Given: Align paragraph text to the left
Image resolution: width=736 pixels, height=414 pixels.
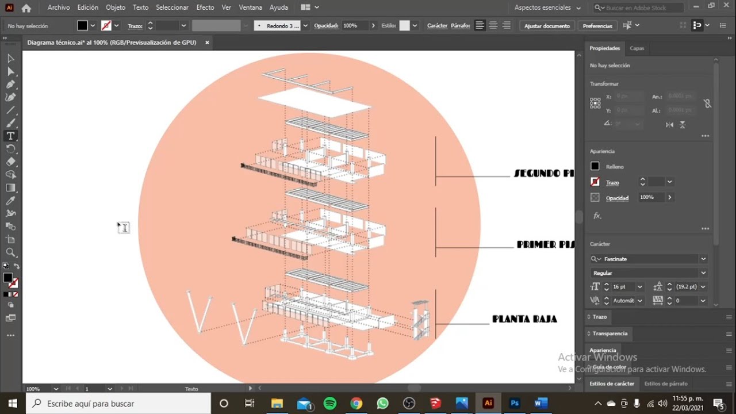Looking at the screenshot, I should [479, 25].
